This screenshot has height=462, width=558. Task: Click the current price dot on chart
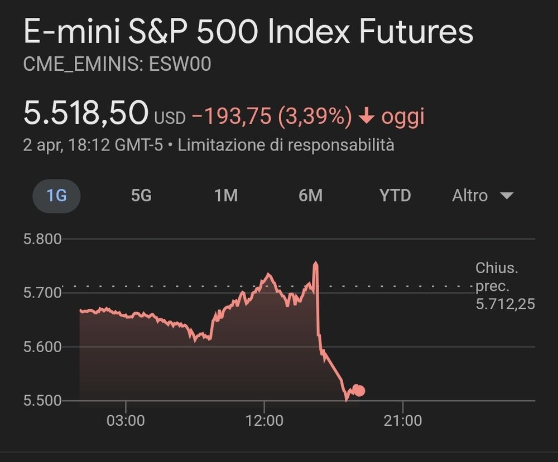click(358, 391)
